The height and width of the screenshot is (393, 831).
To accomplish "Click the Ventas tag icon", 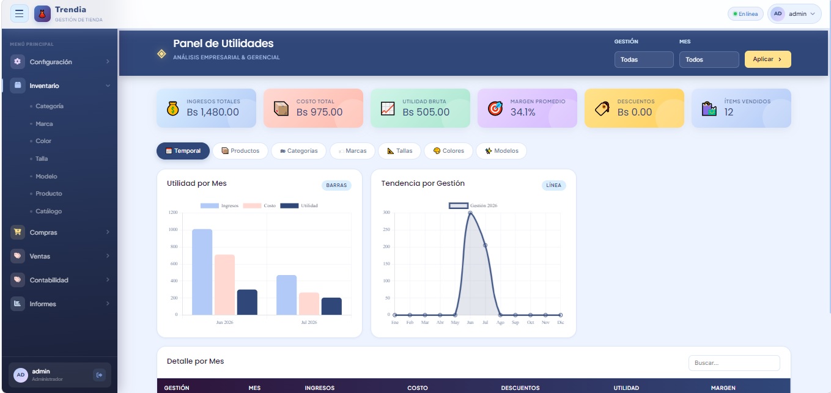I will pyautogui.click(x=18, y=256).
